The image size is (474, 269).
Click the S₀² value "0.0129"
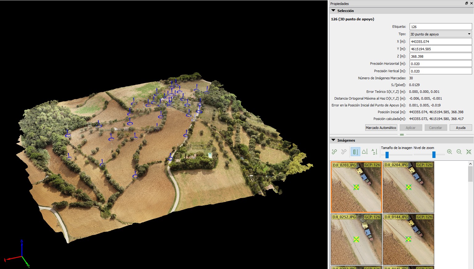(415, 85)
